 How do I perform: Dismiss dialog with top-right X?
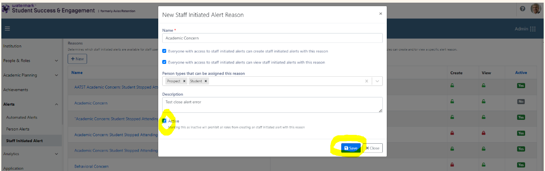coord(380,14)
